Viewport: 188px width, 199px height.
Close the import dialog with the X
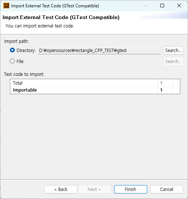(x=179, y=5)
